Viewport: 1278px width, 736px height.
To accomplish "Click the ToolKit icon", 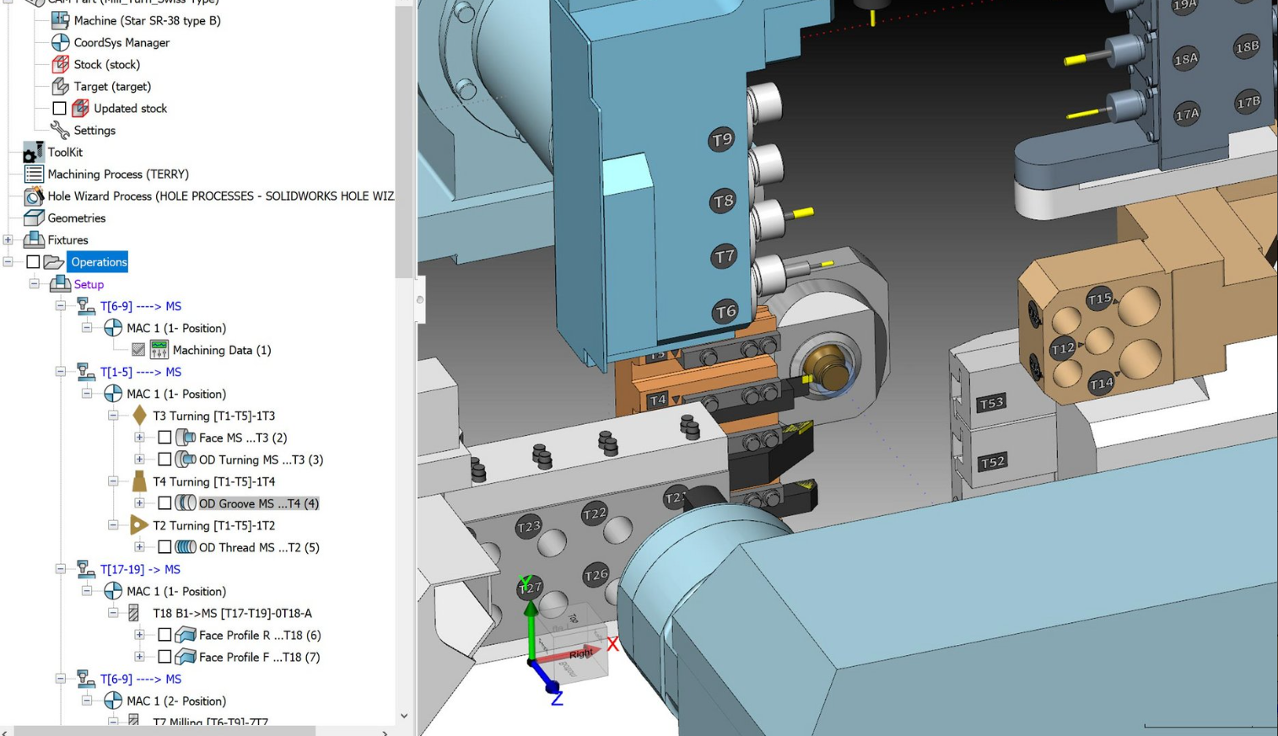I will [x=33, y=152].
